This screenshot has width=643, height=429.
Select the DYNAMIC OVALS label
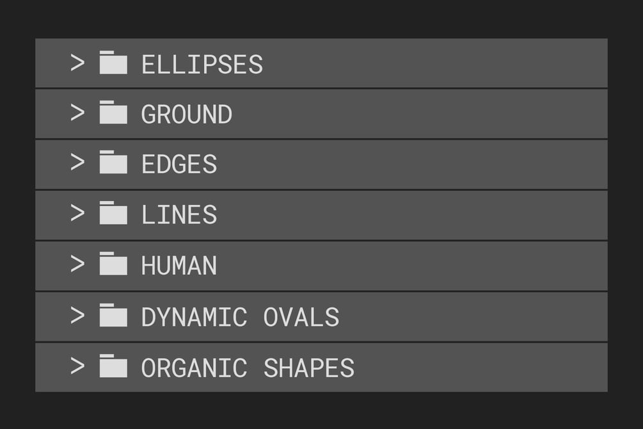(x=240, y=317)
